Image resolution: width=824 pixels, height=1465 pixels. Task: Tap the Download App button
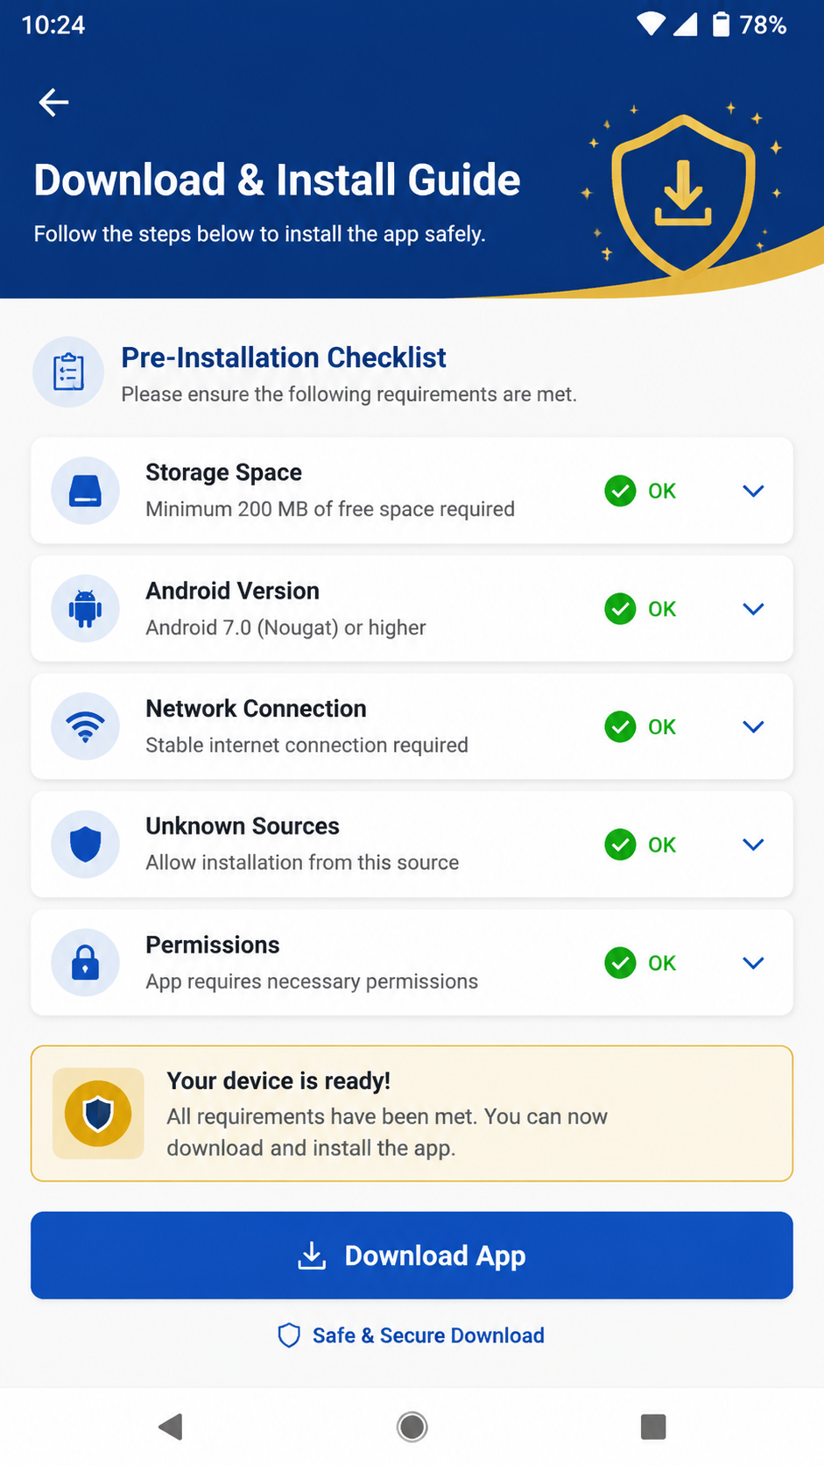412,1256
